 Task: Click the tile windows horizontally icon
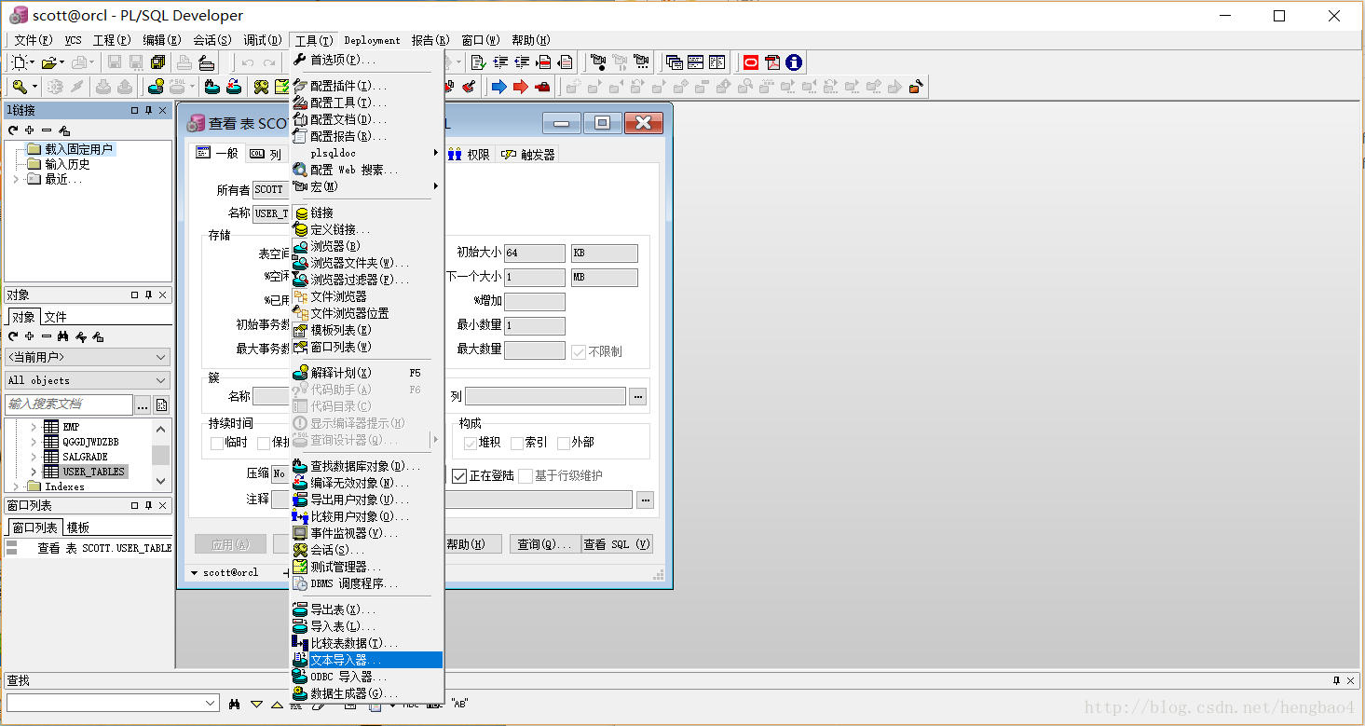(695, 62)
